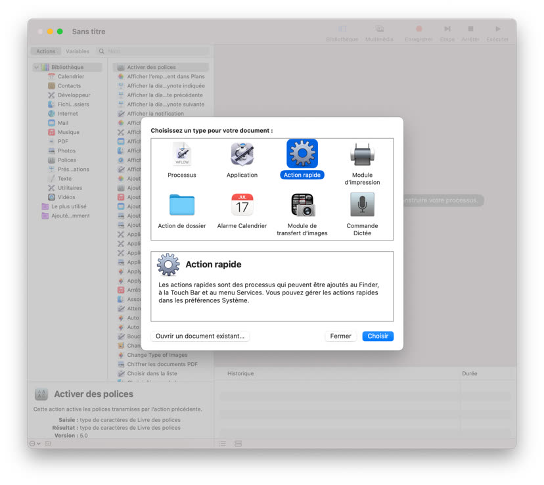Select the Afficher l'emp...ent dans Plans action
Viewport: 544px width, 485px height.
tap(161, 76)
